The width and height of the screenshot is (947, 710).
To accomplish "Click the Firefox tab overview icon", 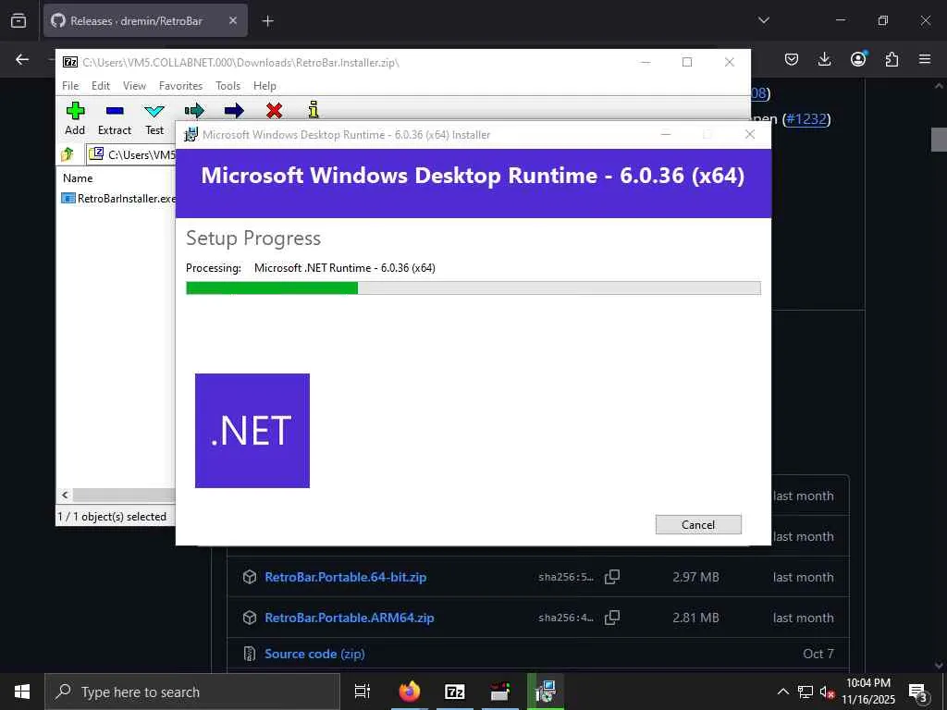I will [x=18, y=20].
